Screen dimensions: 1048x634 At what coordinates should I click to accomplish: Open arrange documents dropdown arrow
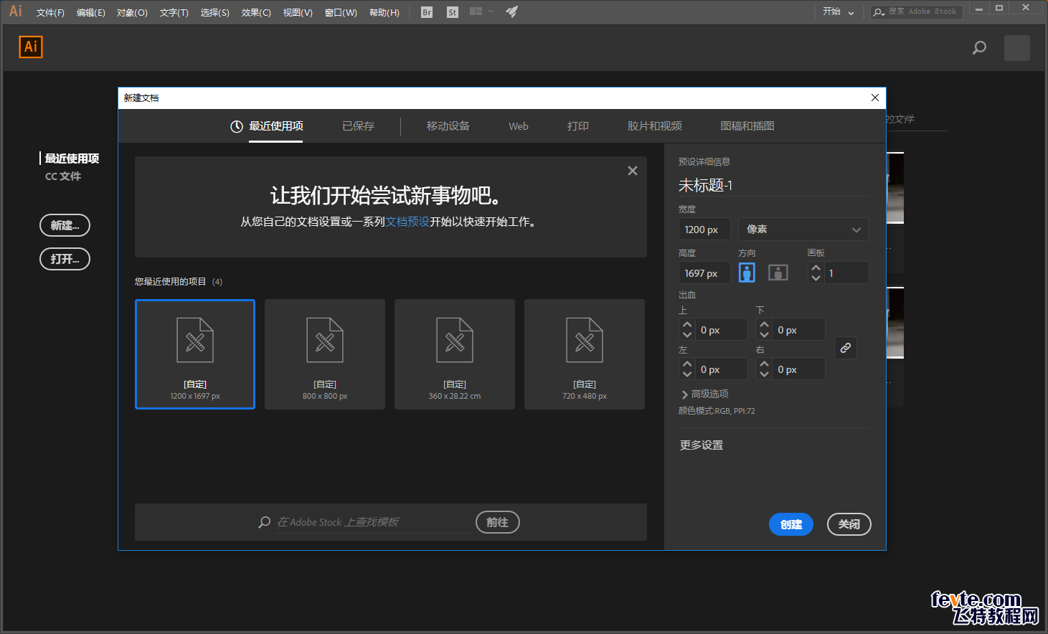click(x=491, y=11)
